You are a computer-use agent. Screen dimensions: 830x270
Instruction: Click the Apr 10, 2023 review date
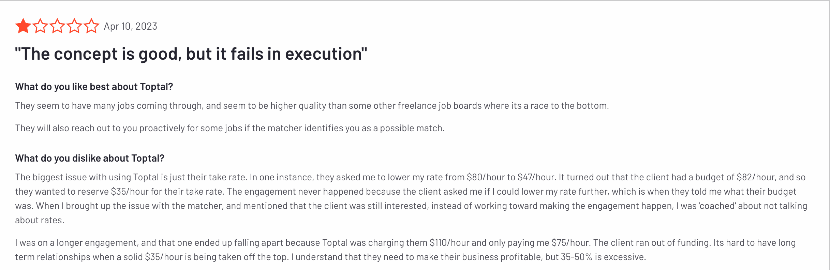click(130, 26)
